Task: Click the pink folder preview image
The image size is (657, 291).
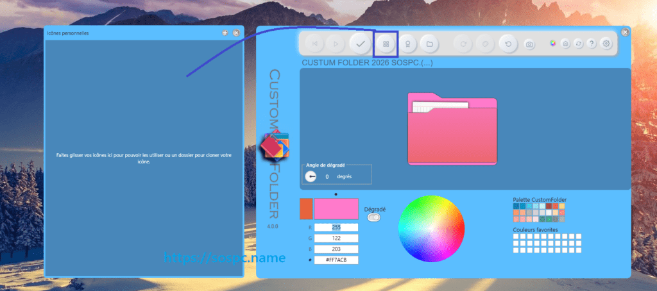Action: click(x=452, y=129)
